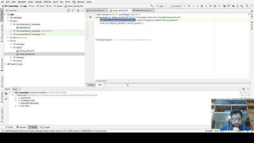
Task: Collapse the java folder in project tree
Action: point(8,21)
